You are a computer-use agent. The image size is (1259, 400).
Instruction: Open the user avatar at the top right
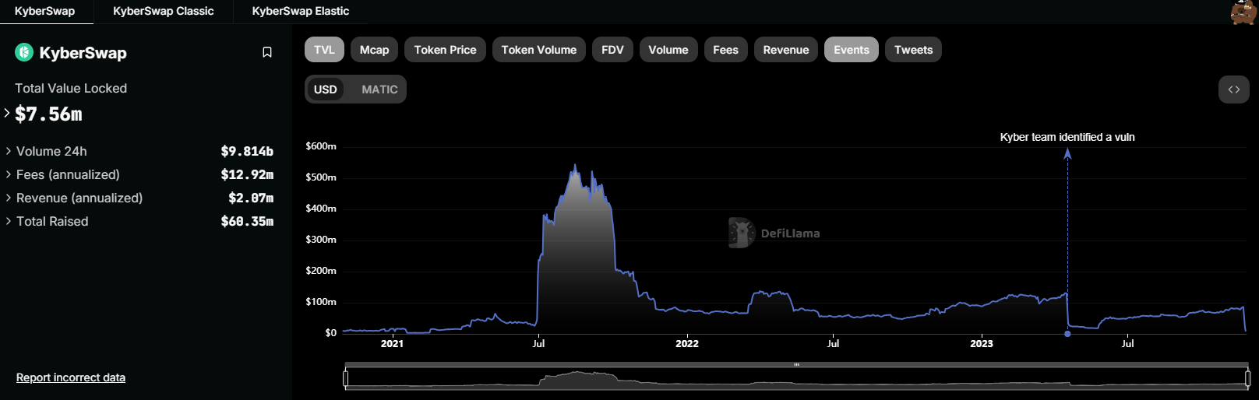click(x=1243, y=12)
